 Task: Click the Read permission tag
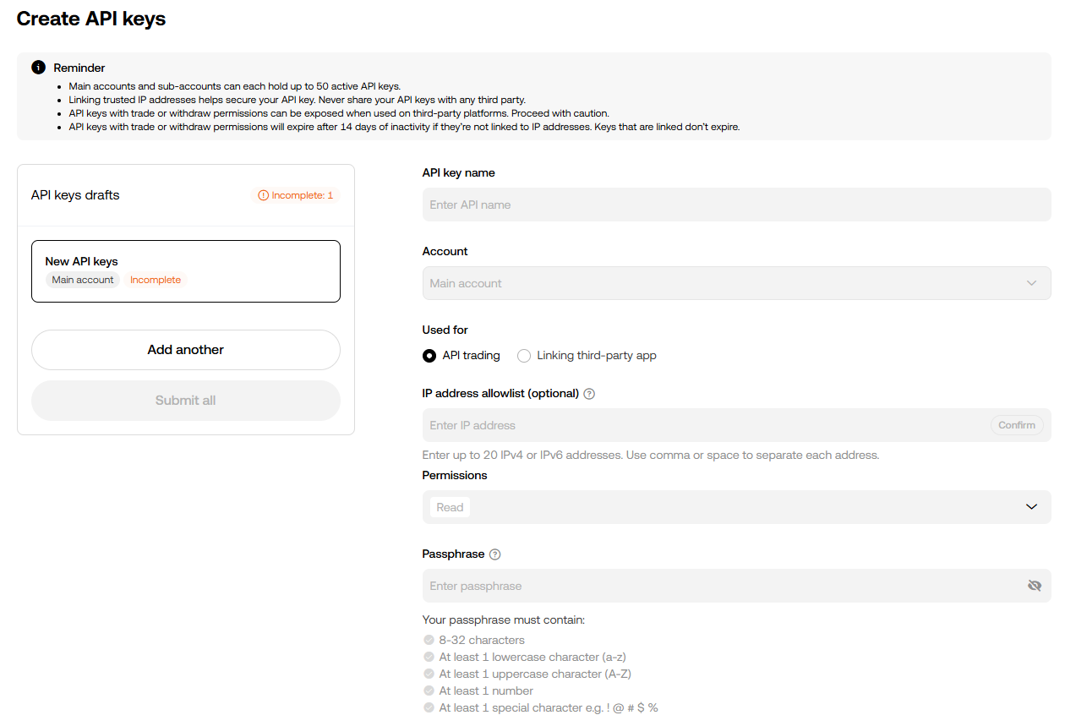click(450, 507)
